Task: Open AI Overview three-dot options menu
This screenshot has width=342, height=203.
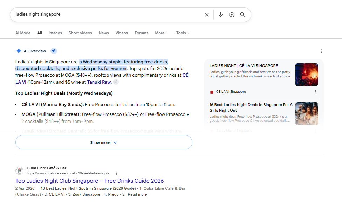Action: (321, 51)
